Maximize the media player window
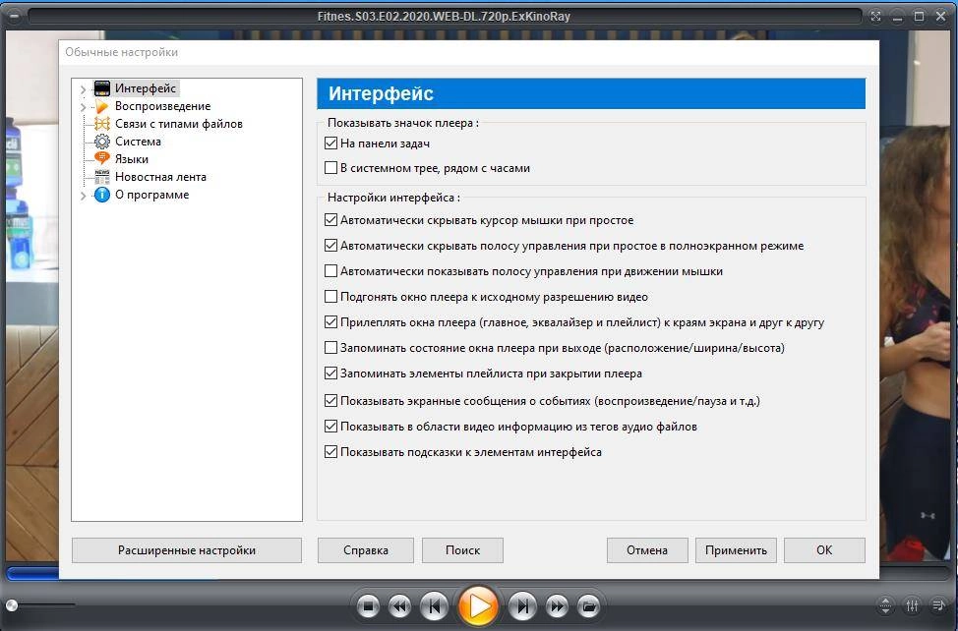The image size is (958, 631). click(919, 17)
